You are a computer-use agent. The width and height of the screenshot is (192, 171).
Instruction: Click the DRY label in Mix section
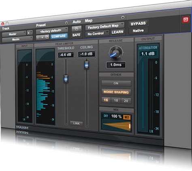[x=106, y=116]
